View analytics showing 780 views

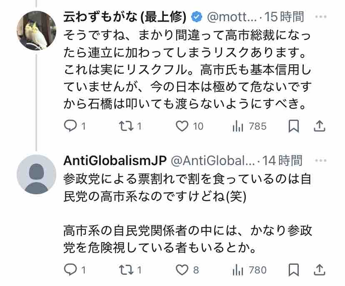(x=238, y=270)
